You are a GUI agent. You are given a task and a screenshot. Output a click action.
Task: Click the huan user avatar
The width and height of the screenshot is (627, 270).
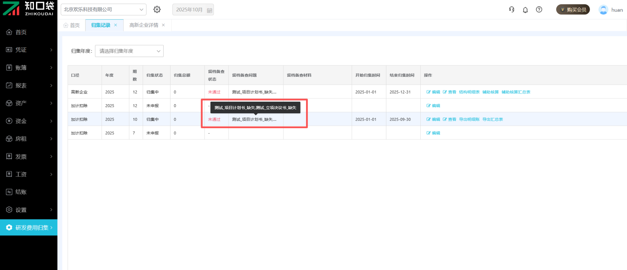[x=603, y=10]
